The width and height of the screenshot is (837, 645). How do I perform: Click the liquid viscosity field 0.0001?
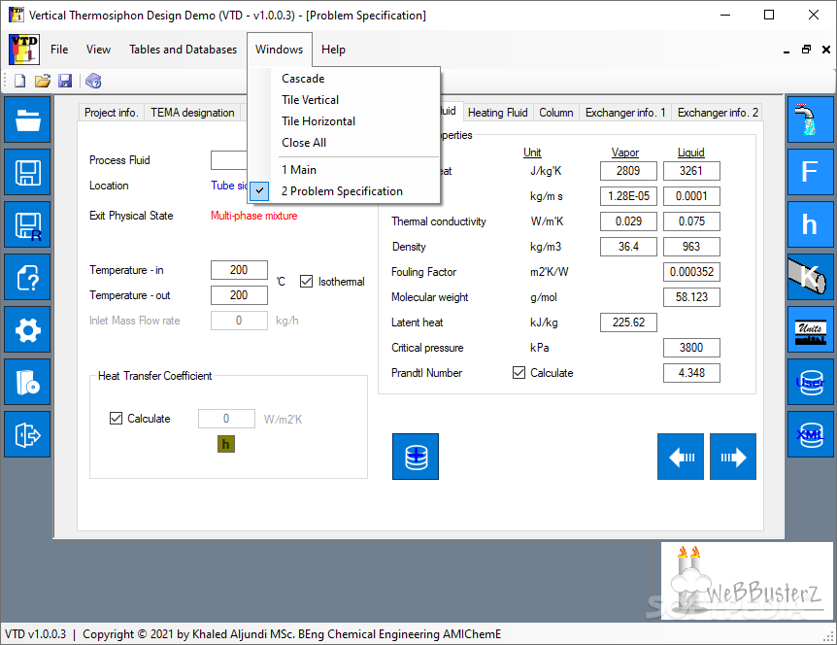tap(691, 196)
